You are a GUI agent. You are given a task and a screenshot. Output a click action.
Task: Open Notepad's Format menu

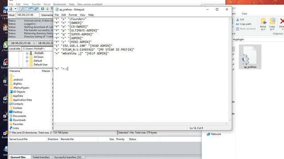(x=73, y=15)
